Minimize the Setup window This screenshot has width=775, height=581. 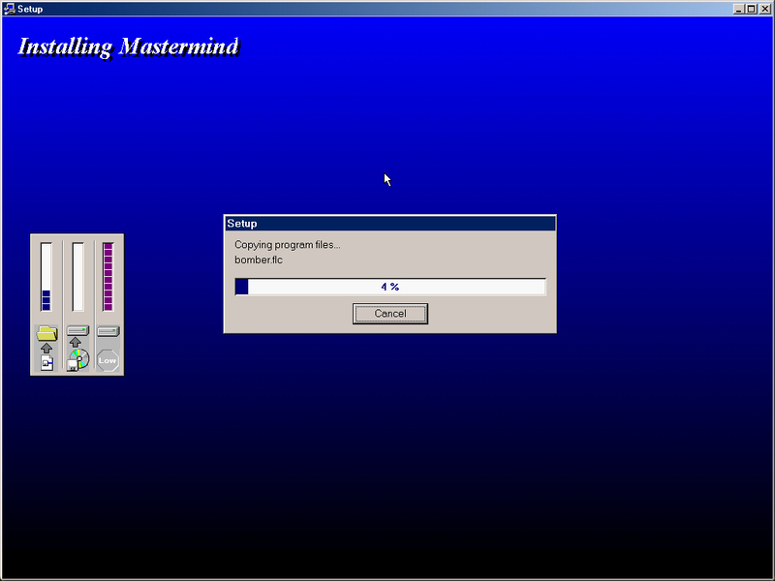point(739,9)
